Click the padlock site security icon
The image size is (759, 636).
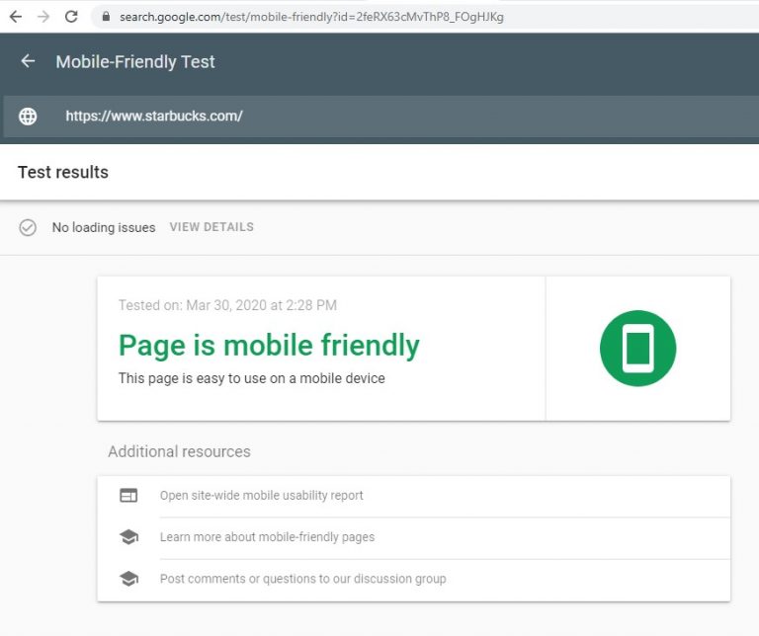tap(106, 17)
